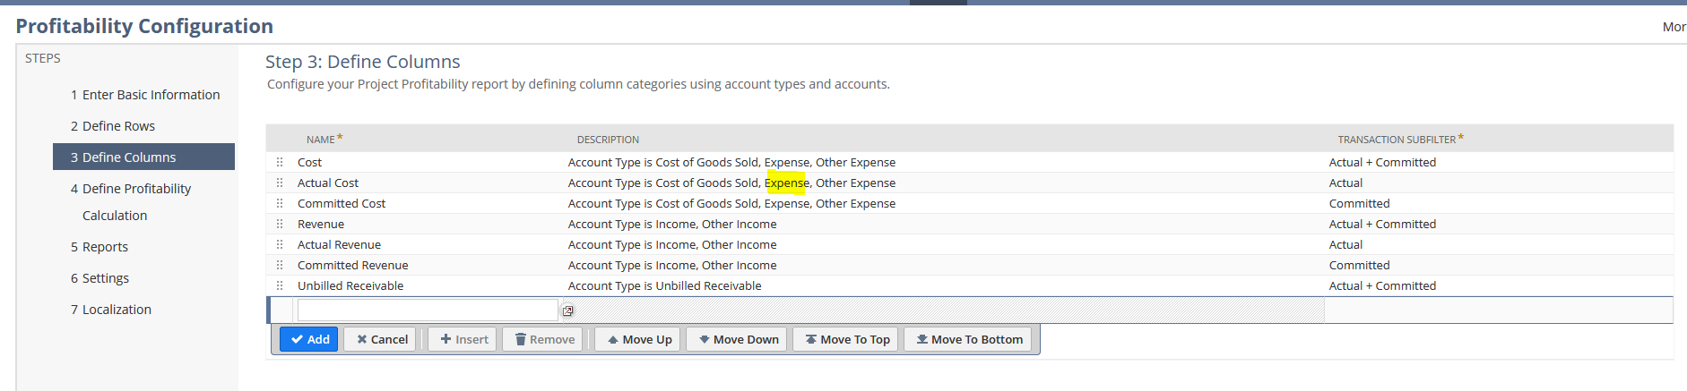Image resolution: width=1687 pixels, height=391 pixels.
Task: Select the Committed Revenue row's Transaction Subfilter cell
Action: (1359, 265)
